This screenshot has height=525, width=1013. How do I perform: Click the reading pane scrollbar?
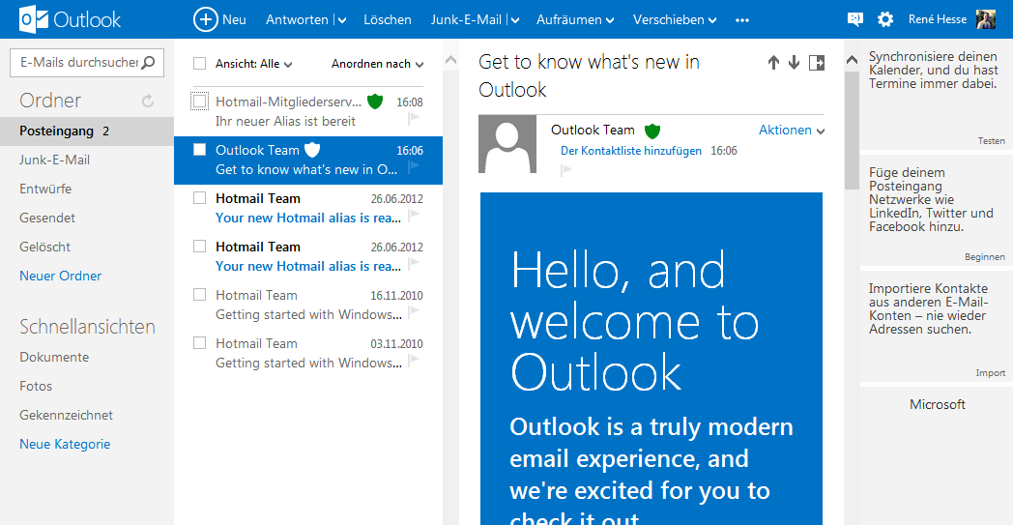click(852, 131)
